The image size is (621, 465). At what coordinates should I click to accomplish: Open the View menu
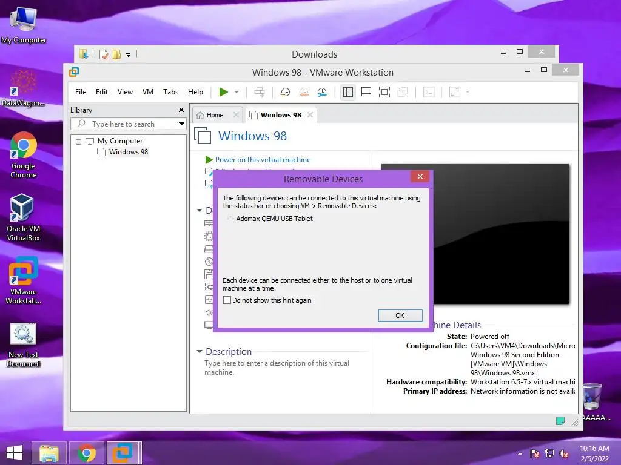(125, 92)
